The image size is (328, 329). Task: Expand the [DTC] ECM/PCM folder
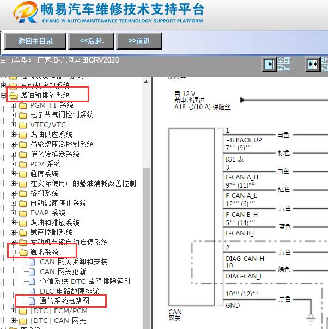(x=13, y=311)
